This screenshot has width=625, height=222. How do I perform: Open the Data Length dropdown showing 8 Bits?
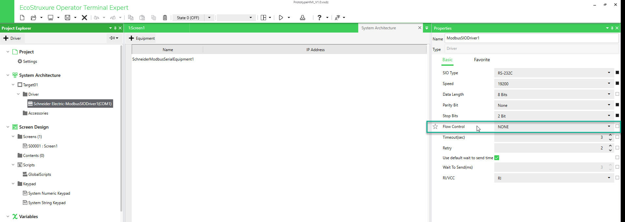click(x=554, y=94)
